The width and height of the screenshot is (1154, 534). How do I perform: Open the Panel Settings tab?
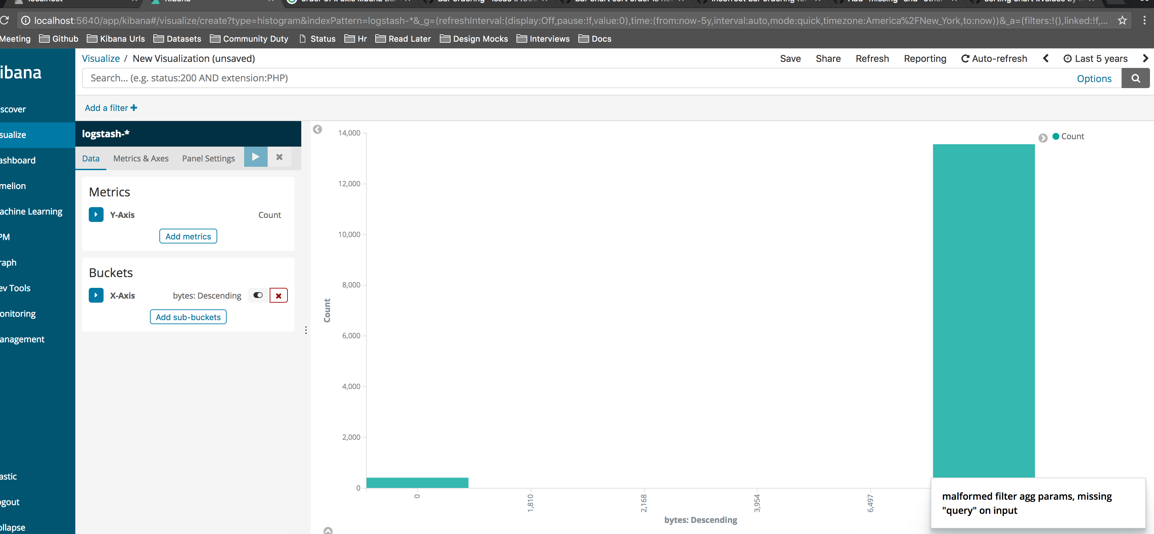click(208, 159)
